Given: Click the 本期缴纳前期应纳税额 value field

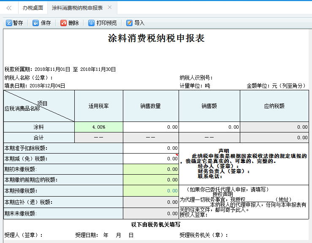Looking at the screenshot, I should [151, 180].
